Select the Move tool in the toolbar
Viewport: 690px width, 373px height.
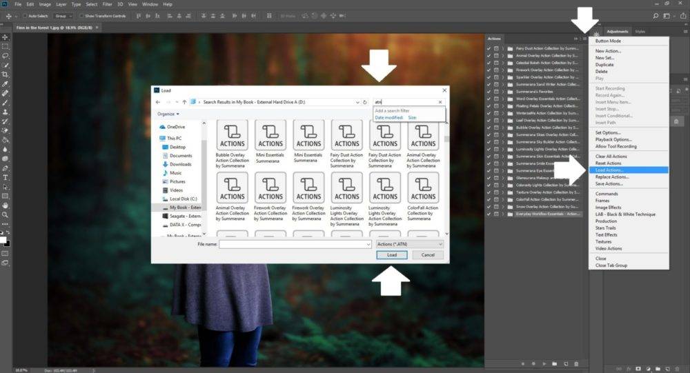6,37
